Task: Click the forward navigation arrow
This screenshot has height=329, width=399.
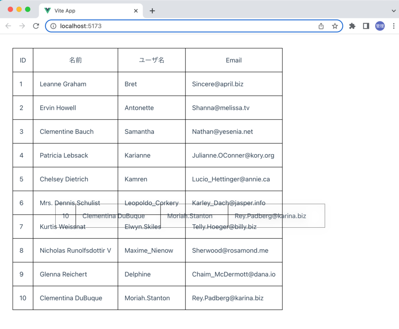Action: 22,26
